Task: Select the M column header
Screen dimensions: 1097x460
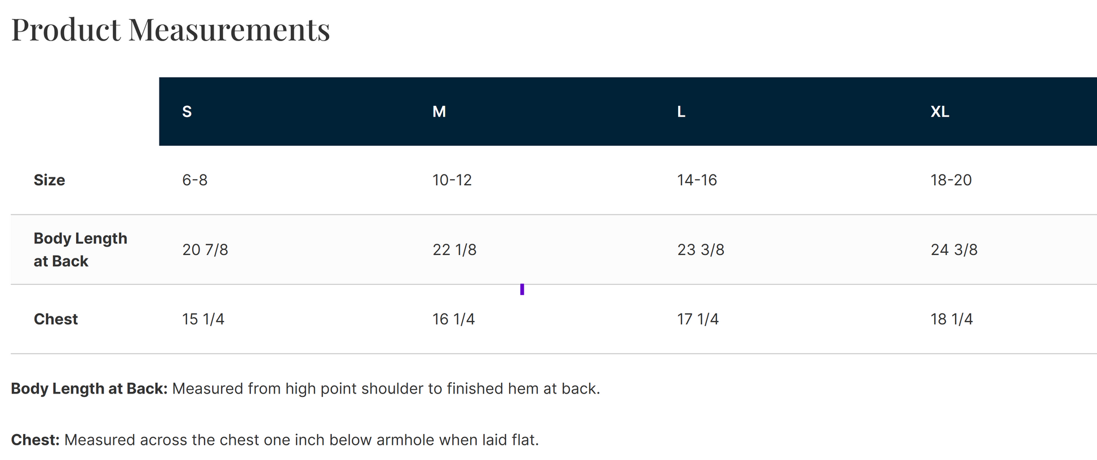Action: coord(439,111)
